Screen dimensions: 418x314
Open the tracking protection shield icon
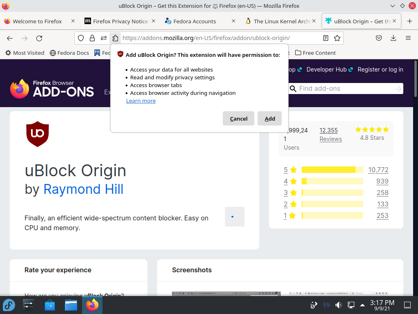click(x=81, y=38)
